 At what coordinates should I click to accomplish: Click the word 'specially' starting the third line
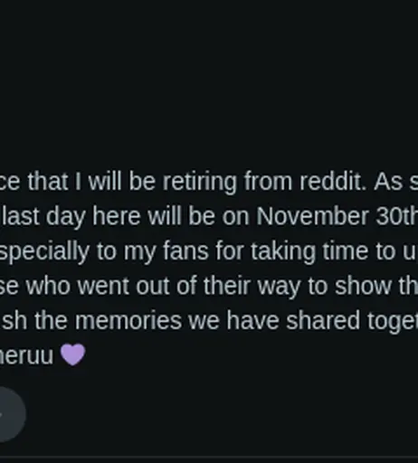(44, 251)
